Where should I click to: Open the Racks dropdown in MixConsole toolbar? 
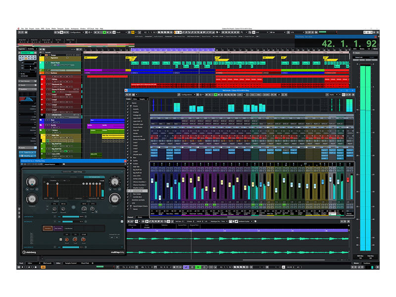(x=333, y=94)
